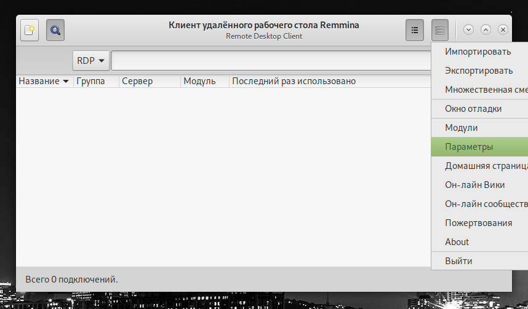Viewport: 528px width, 309px height.
Task: Open Он-лайн Вики menu entry
Action: [x=479, y=185]
